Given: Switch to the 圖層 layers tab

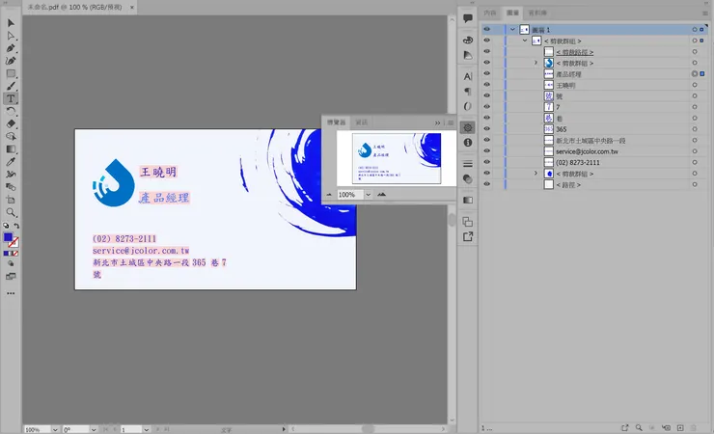Looking at the screenshot, I should (512, 13).
